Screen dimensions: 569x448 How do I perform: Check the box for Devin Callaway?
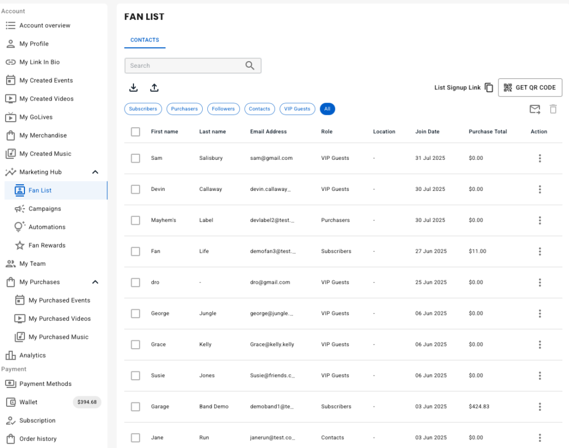pos(136,189)
